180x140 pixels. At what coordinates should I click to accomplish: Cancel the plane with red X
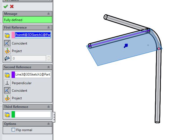pyautogui.click(x=12, y=6)
